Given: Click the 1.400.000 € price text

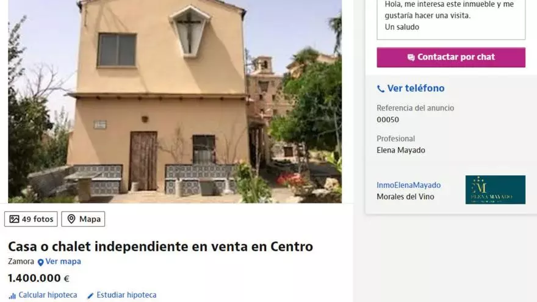Looking at the screenshot, I should click(x=38, y=278).
